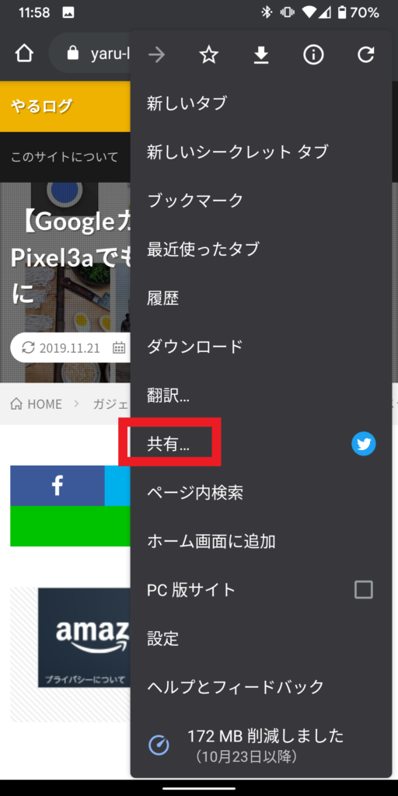Tap the data saver gauge icon
The width and height of the screenshot is (398, 796).
[159, 745]
